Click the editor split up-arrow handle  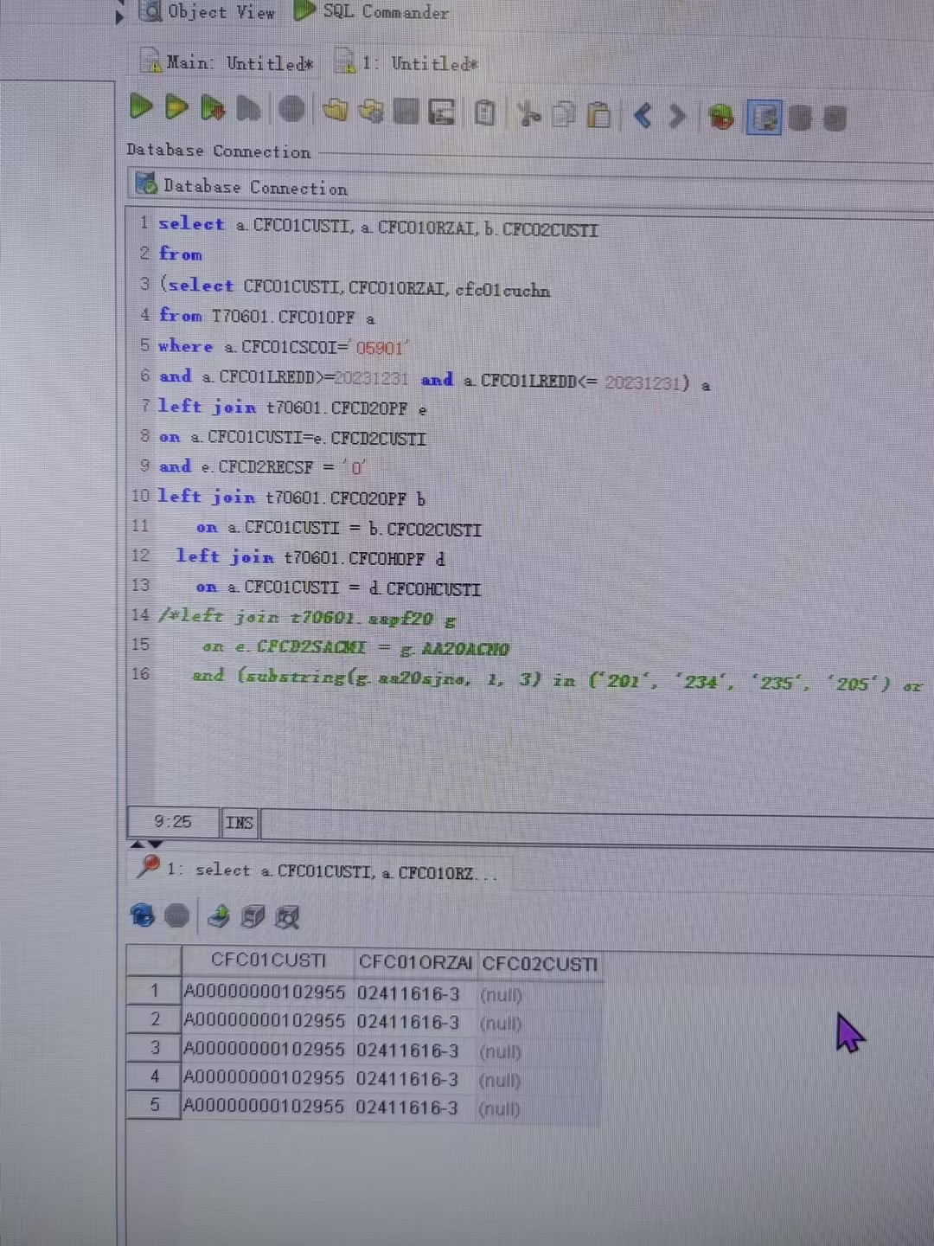(137, 844)
